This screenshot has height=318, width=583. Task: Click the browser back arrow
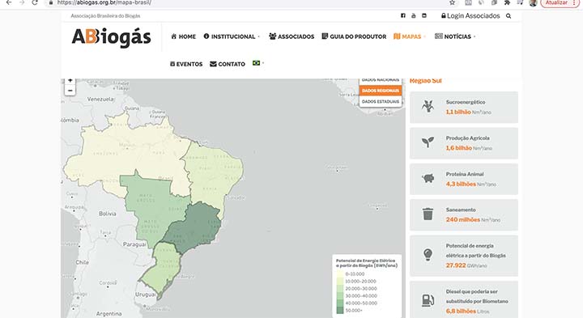[9, 2]
